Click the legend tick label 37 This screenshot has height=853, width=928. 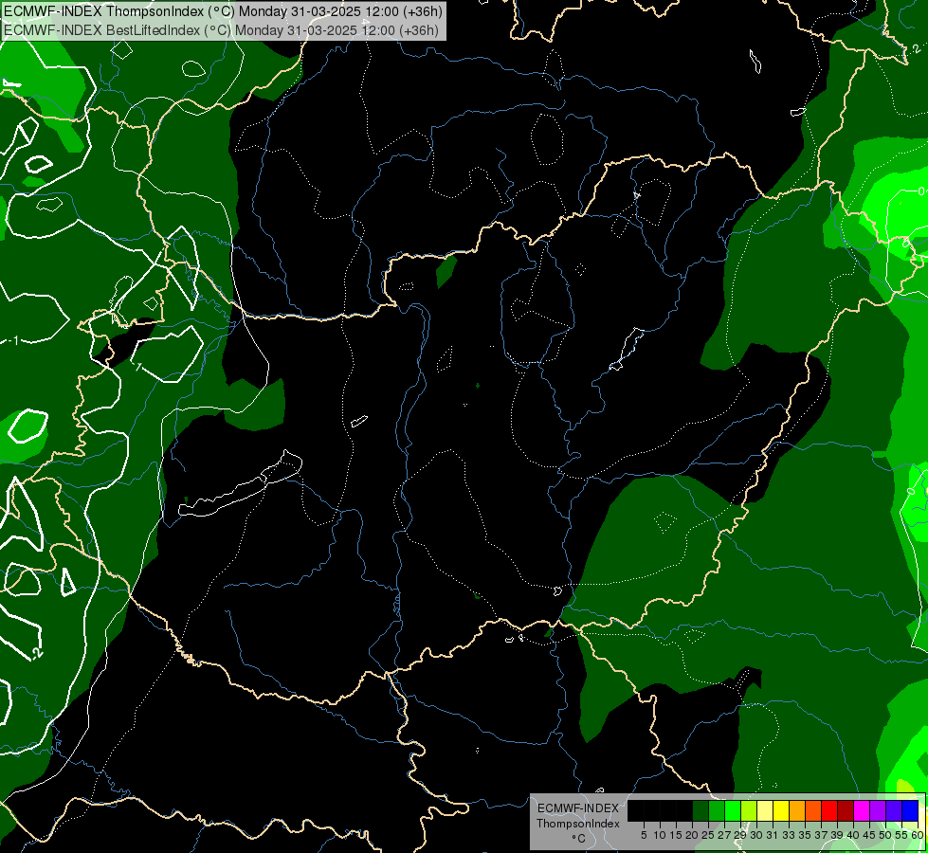coord(821,835)
